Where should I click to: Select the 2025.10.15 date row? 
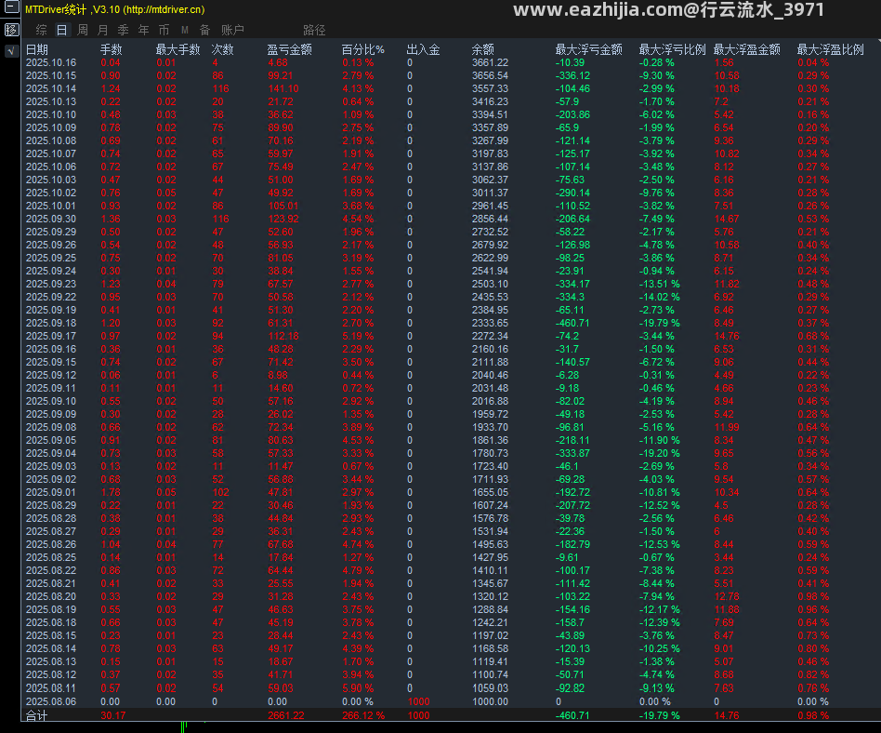(51, 75)
